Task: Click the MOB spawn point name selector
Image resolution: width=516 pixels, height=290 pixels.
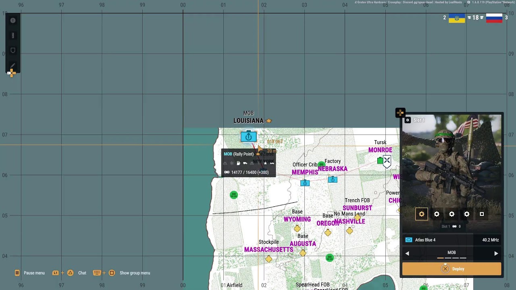Action: click(x=451, y=253)
